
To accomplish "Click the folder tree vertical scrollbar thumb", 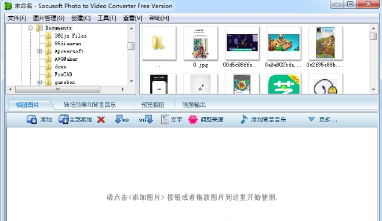I will coord(132,46).
